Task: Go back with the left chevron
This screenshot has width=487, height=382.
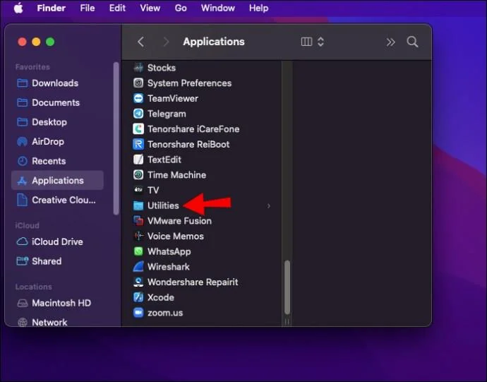Action: pyautogui.click(x=140, y=42)
